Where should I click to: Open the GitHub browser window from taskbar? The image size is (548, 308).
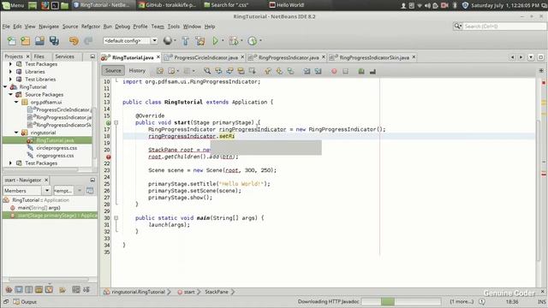[x=167, y=5]
